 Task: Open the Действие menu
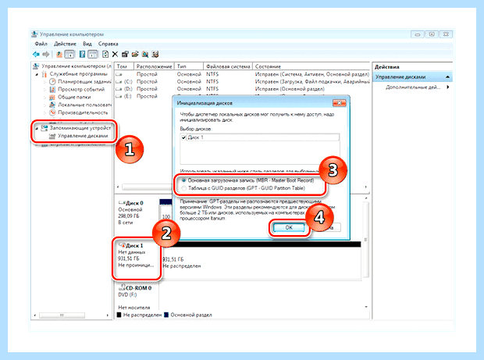click(65, 44)
